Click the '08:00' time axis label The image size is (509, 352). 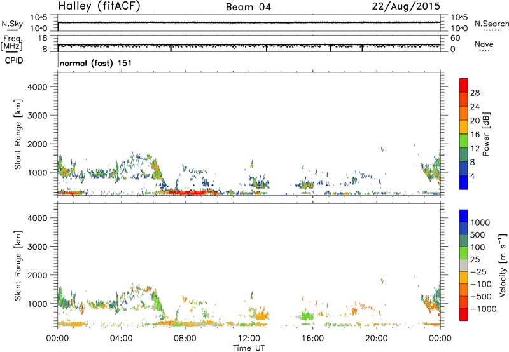(185, 339)
